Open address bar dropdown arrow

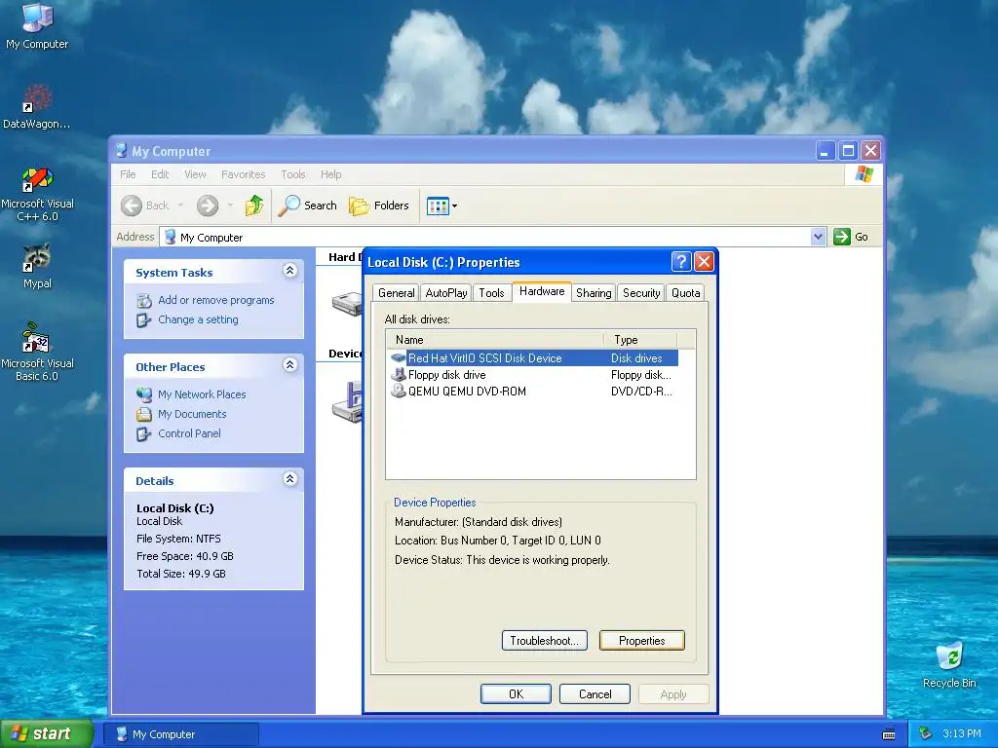[819, 237]
